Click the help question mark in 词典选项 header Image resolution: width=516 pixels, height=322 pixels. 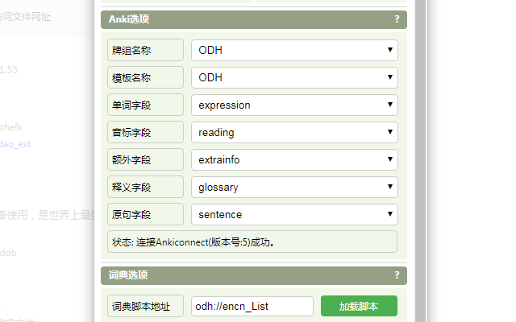pos(397,275)
